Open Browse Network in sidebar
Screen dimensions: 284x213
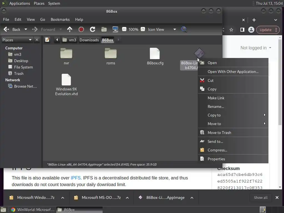pos(25,87)
